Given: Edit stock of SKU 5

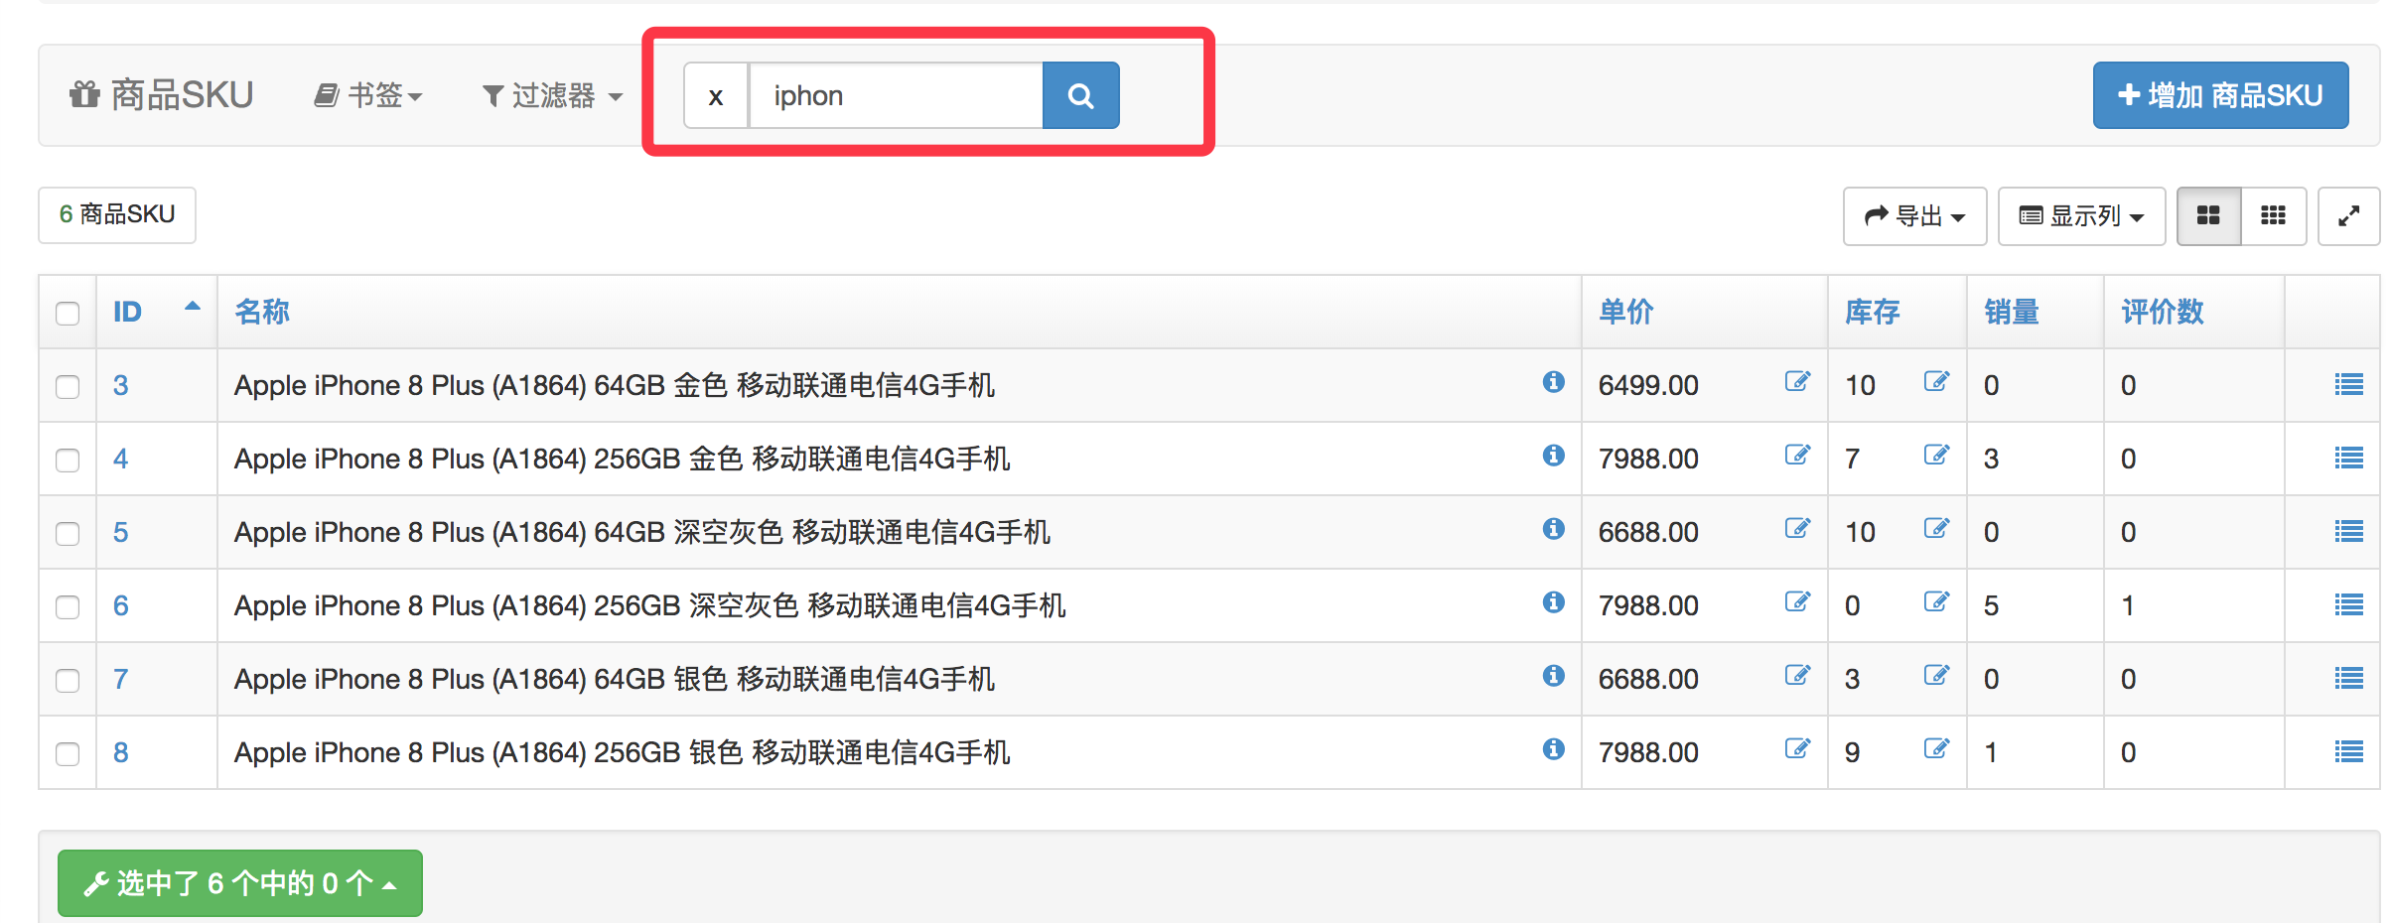Looking at the screenshot, I should 1936,528.
